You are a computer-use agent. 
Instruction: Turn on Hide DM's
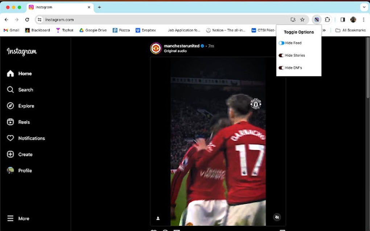tap(282, 68)
